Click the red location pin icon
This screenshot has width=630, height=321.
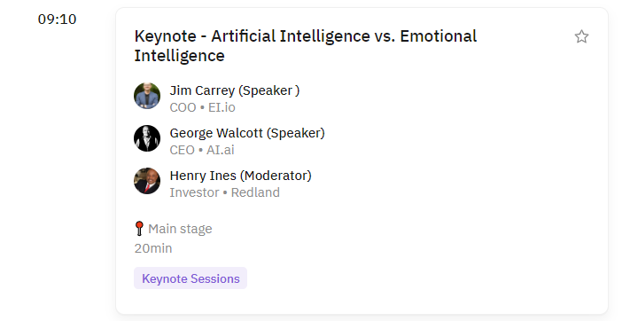click(139, 229)
